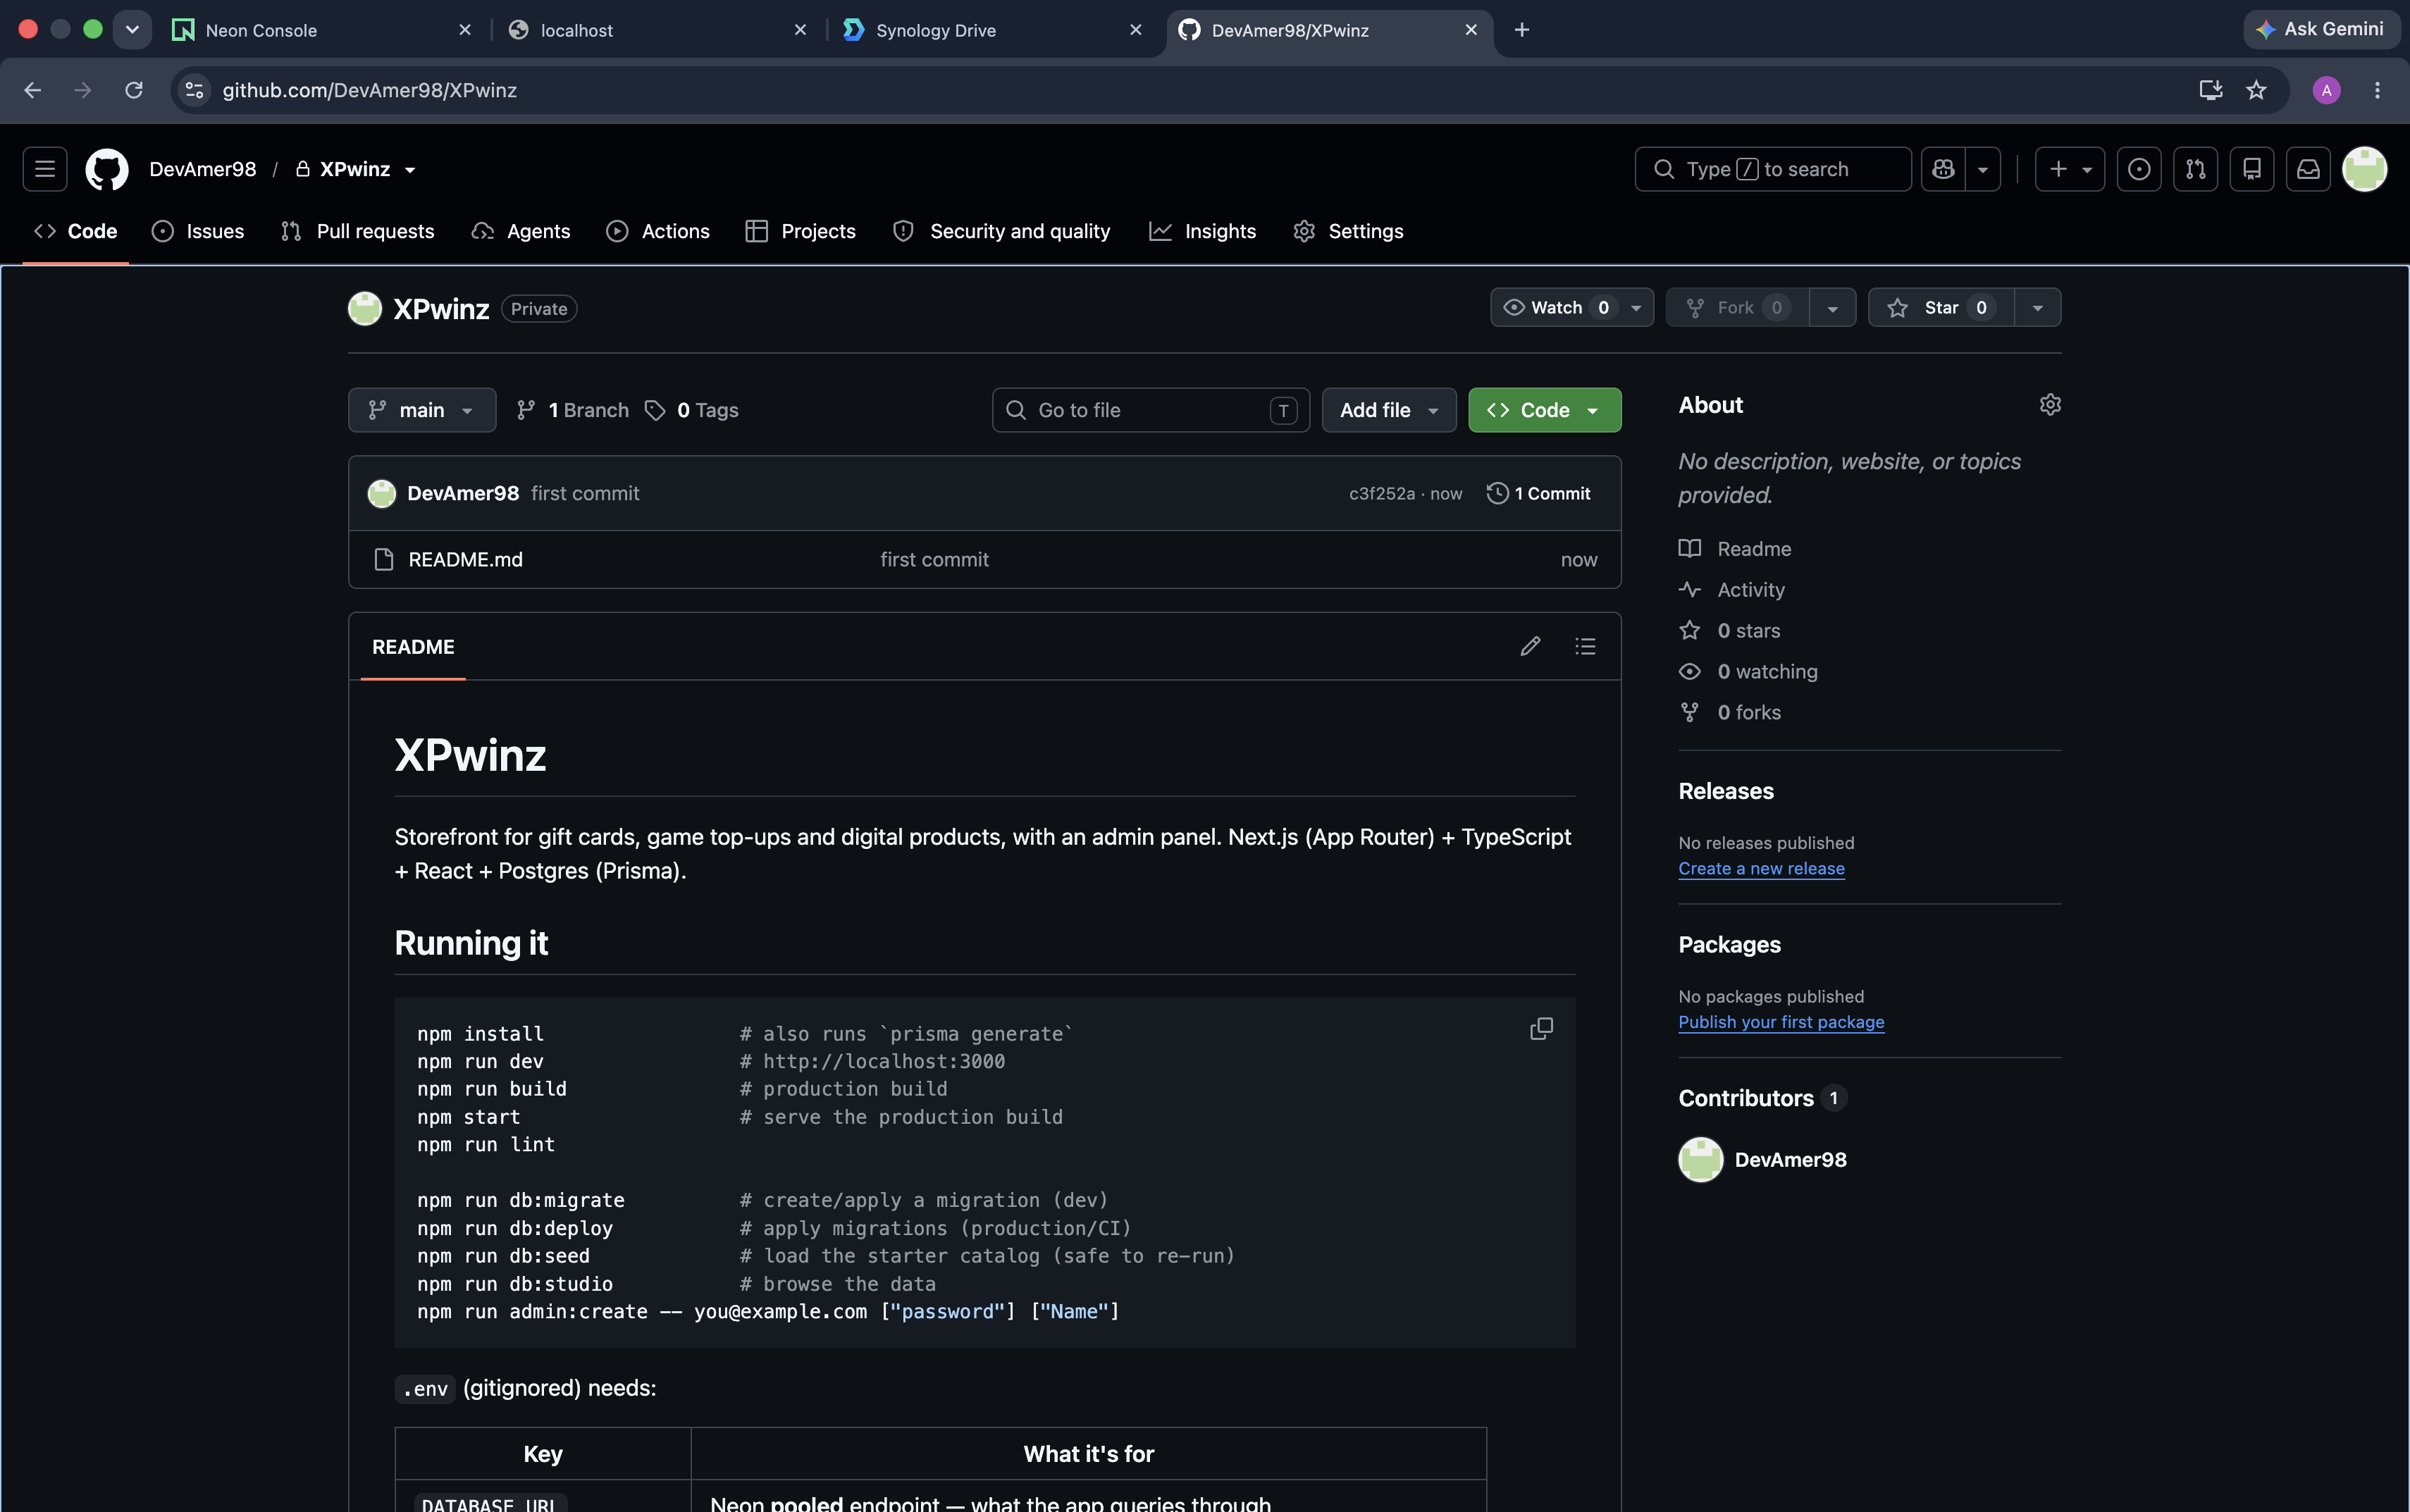Open the 0 Tags link
Image resolution: width=2410 pixels, height=1512 pixels.
pos(692,410)
